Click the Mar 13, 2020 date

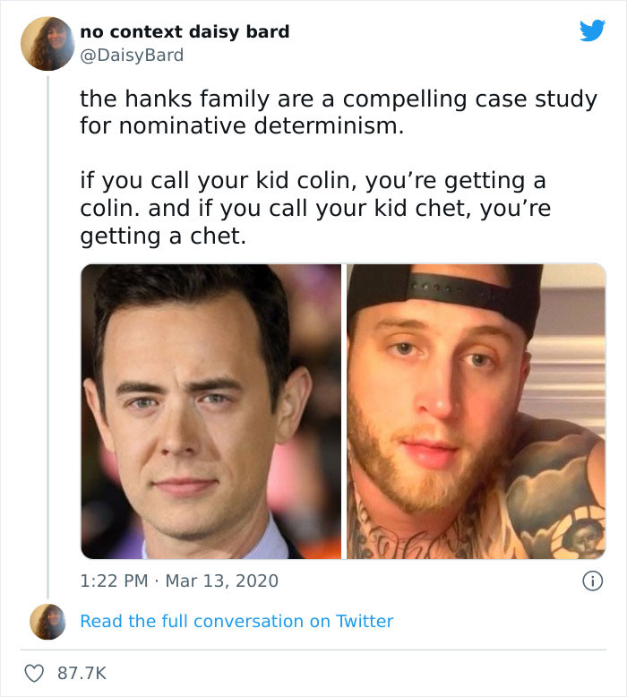pyautogui.click(x=221, y=581)
